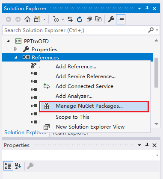Screen dimensions: 163x179
Task: Open Manage NuGet Packages... menu item
Action: tap(94, 106)
